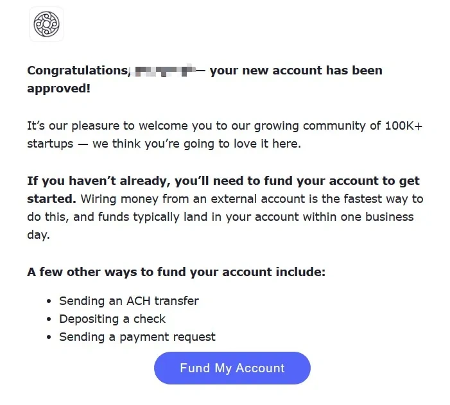450x405 pixels.
Task: Click the word "Congratulations" in the heading
Action: [77, 70]
